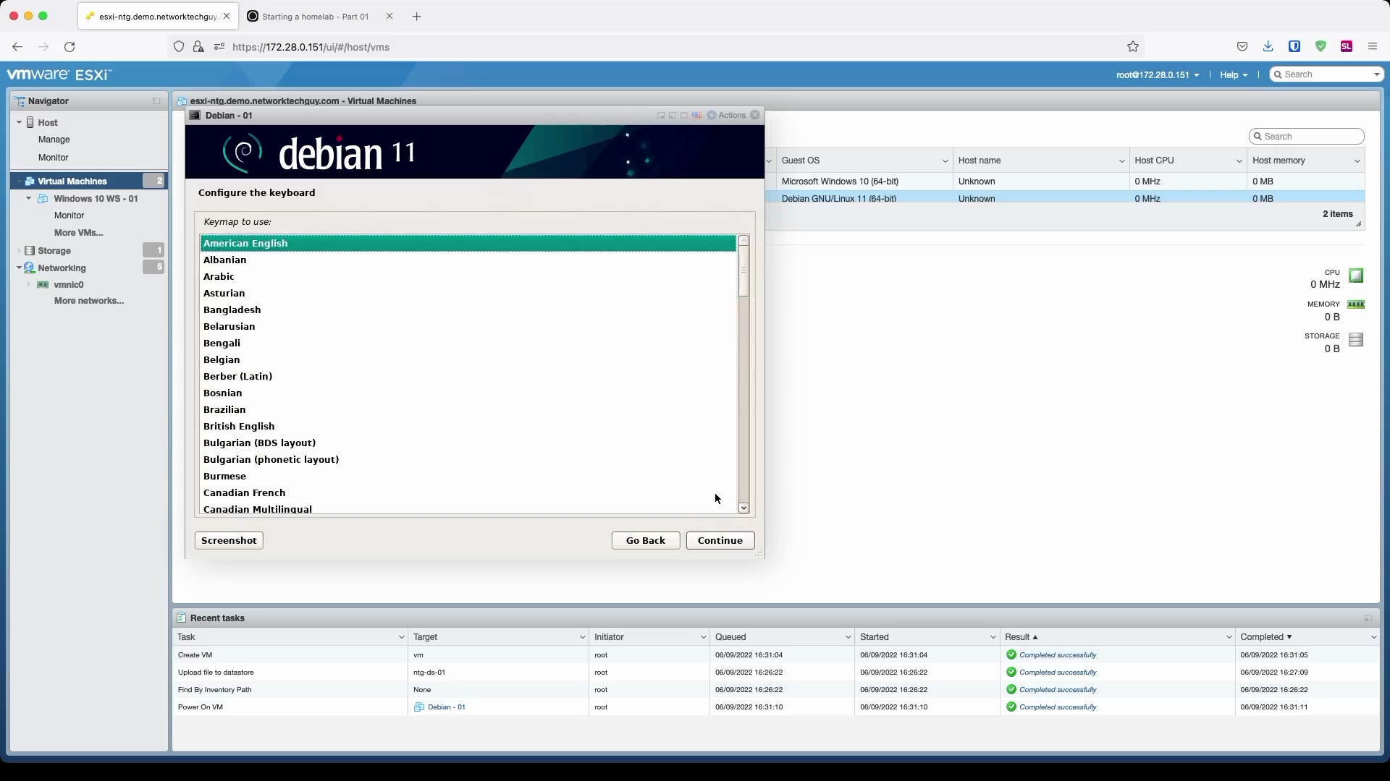Viewport: 1390px width, 781px height.
Task: Open the console keyboard layout flag icon
Action: (x=696, y=116)
